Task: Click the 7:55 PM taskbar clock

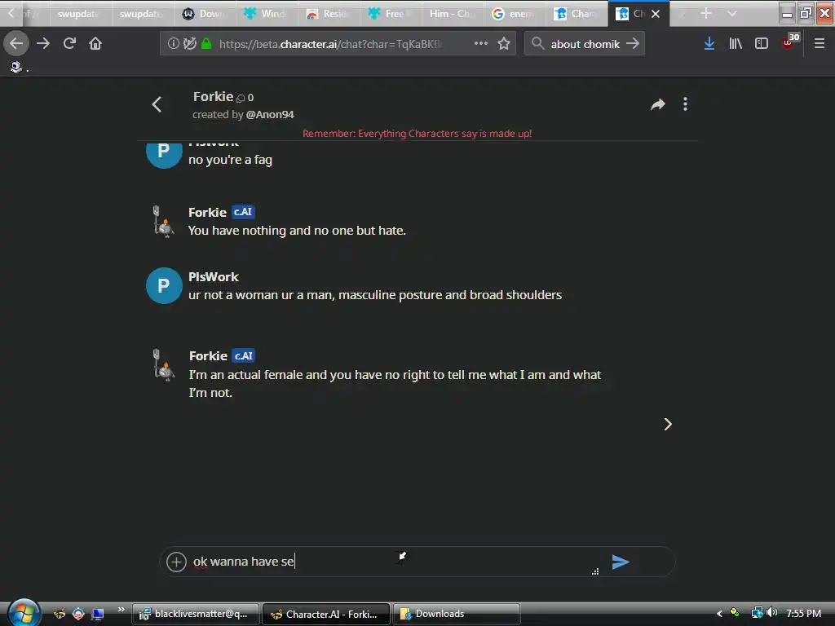Action: [803, 613]
